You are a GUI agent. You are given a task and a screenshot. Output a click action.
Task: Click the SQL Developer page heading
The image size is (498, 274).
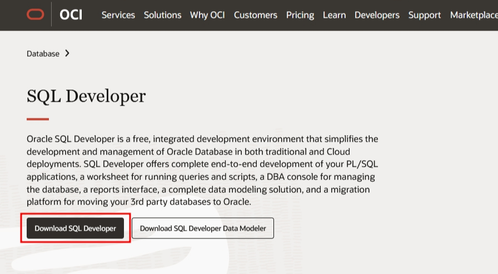click(86, 96)
